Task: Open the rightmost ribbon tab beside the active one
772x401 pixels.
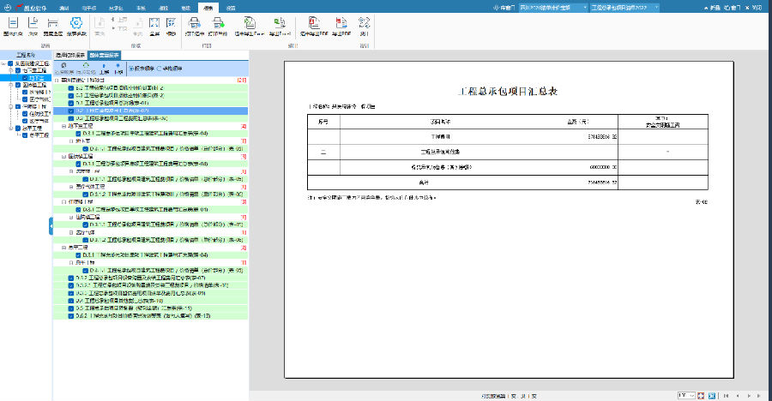Action: pyautogui.click(x=230, y=5)
